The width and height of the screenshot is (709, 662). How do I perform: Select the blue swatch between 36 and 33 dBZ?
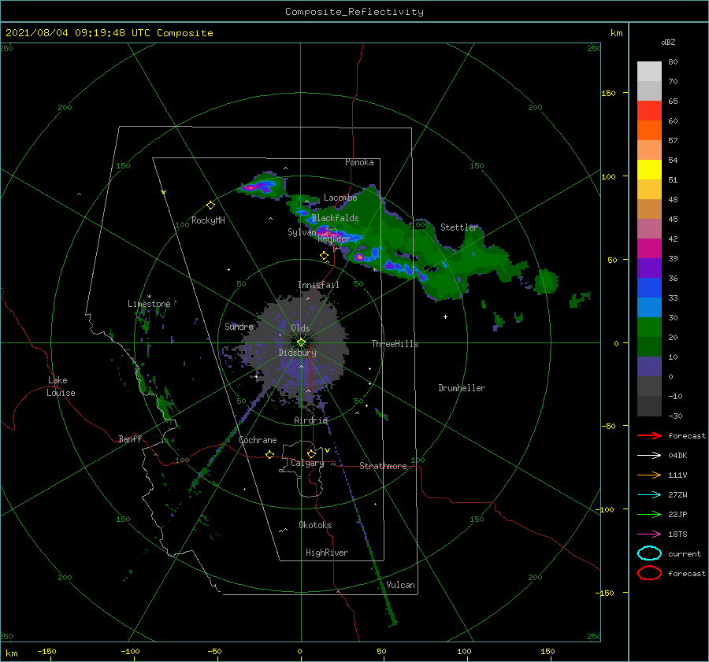point(649,288)
